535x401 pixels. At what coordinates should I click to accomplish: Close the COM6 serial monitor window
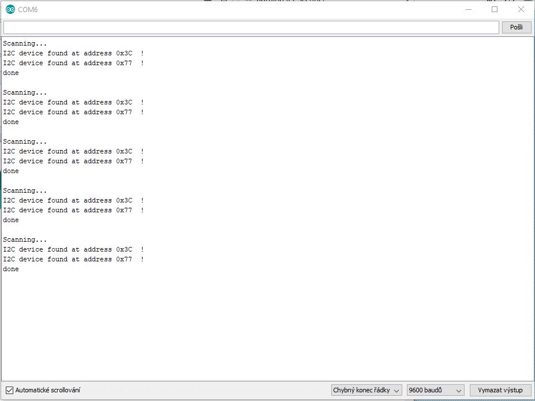(x=521, y=10)
